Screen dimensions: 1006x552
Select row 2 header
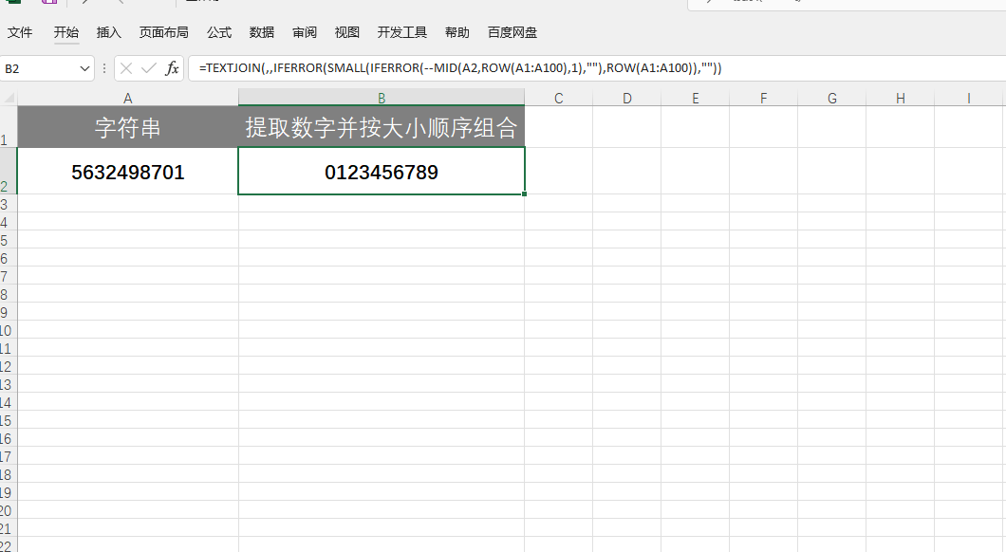(x=9, y=171)
